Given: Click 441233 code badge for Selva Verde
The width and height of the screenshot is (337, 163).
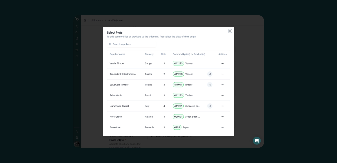Looking at the screenshot, I should (178, 95).
